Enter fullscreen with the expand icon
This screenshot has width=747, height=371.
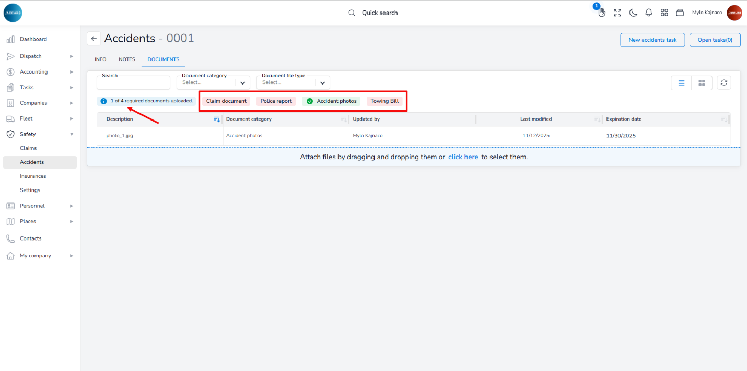click(x=617, y=13)
